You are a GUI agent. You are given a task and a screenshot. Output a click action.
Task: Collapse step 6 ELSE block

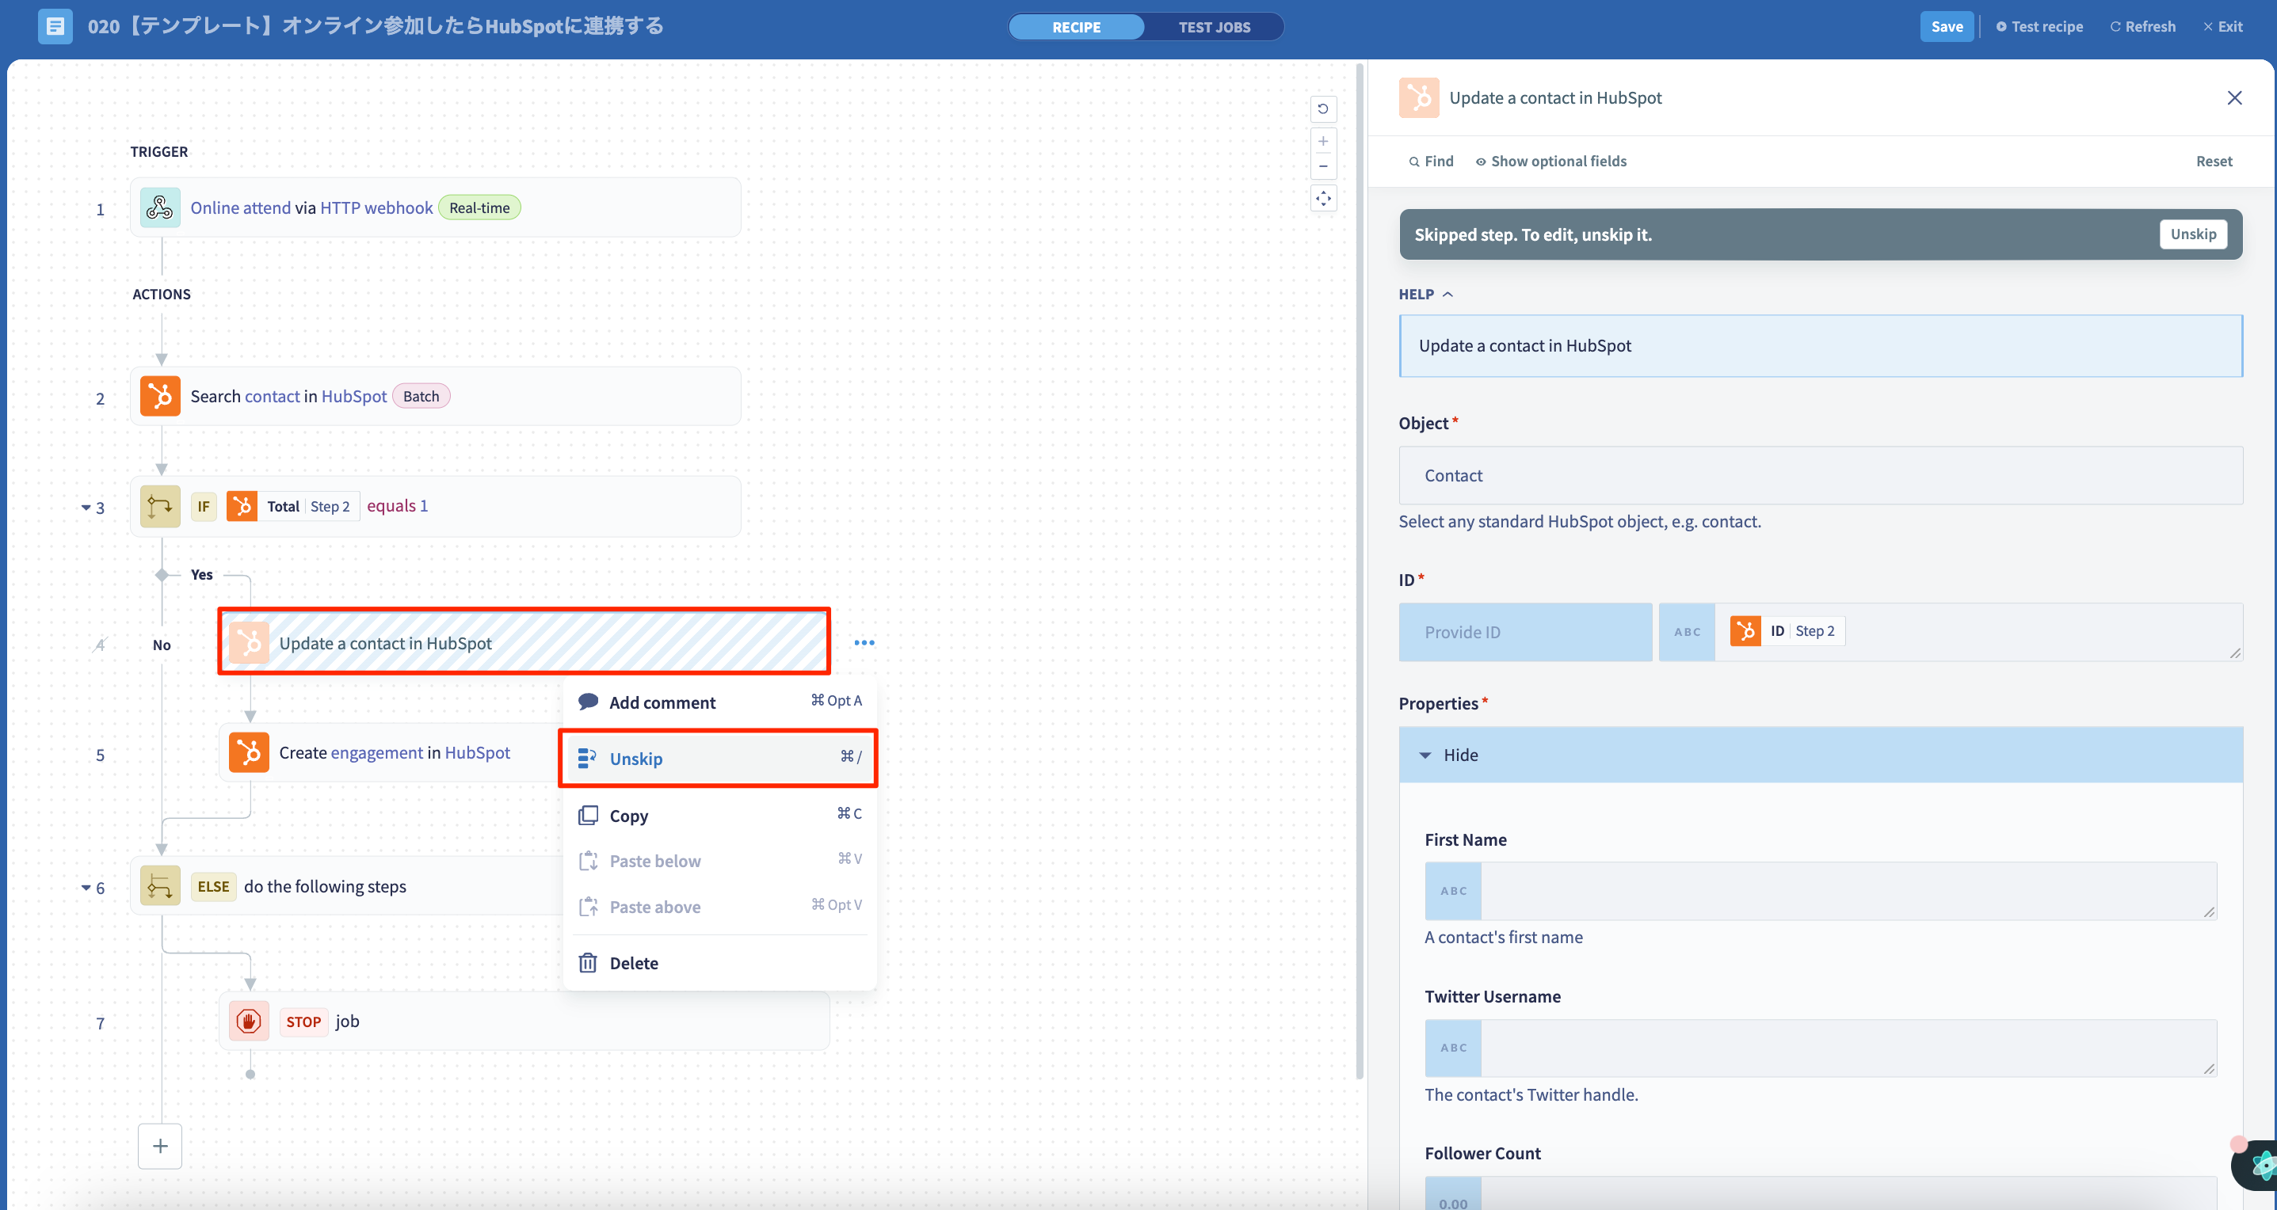coord(86,888)
